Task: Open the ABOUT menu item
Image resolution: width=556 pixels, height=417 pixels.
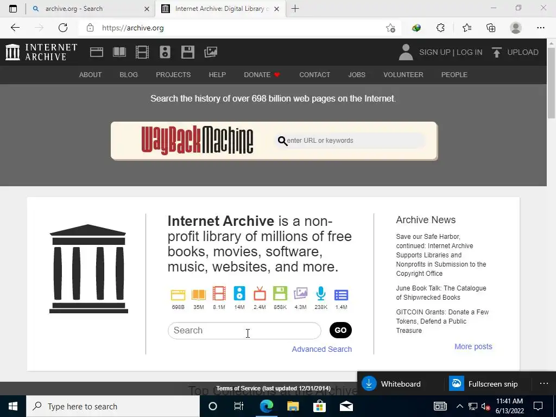Action: click(x=91, y=75)
